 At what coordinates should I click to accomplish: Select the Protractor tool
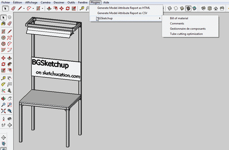[3, 84]
